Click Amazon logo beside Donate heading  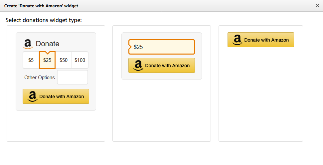(28, 44)
